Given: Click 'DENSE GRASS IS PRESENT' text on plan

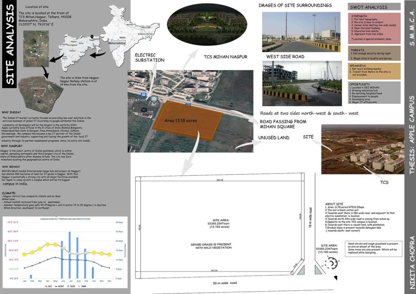Looking at the screenshot, I should (211, 244).
